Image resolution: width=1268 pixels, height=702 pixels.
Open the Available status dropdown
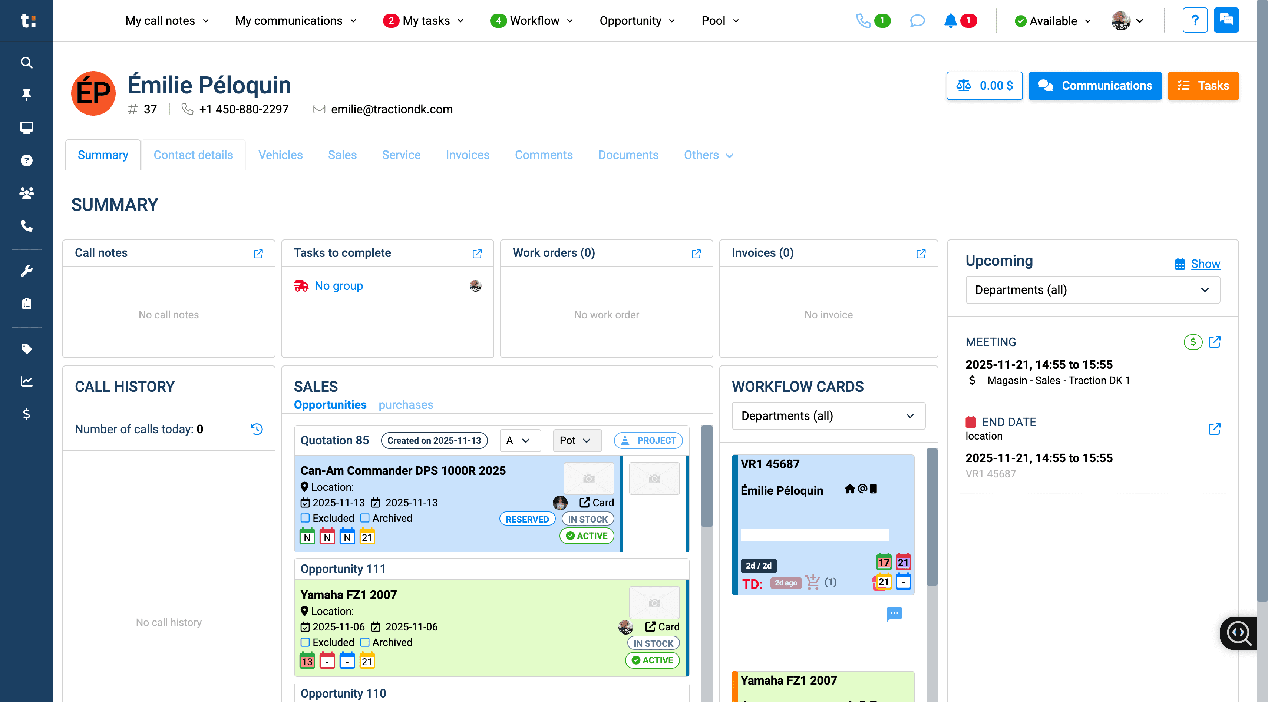1053,21
